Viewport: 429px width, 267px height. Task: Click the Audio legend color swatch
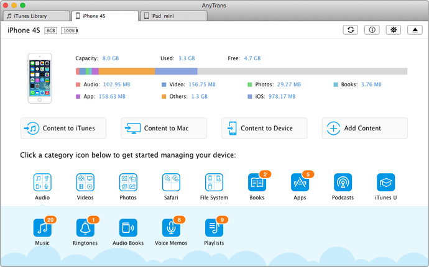[78, 84]
